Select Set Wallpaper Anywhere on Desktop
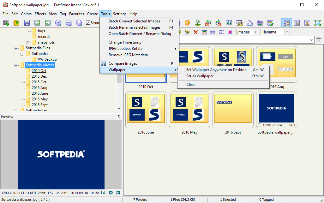The width and height of the screenshot is (324, 203). 223,70
